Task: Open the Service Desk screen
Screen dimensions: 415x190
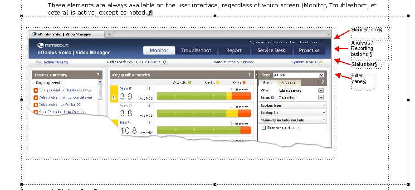Action: coord(271,50)
